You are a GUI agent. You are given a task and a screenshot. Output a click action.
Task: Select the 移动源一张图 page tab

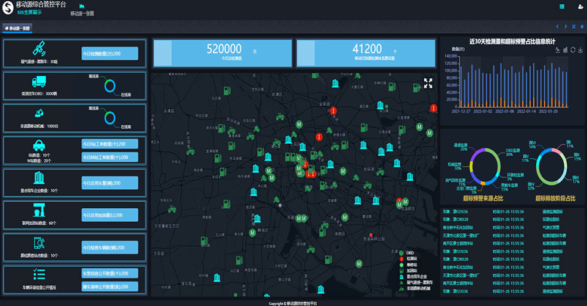[18, 27]
